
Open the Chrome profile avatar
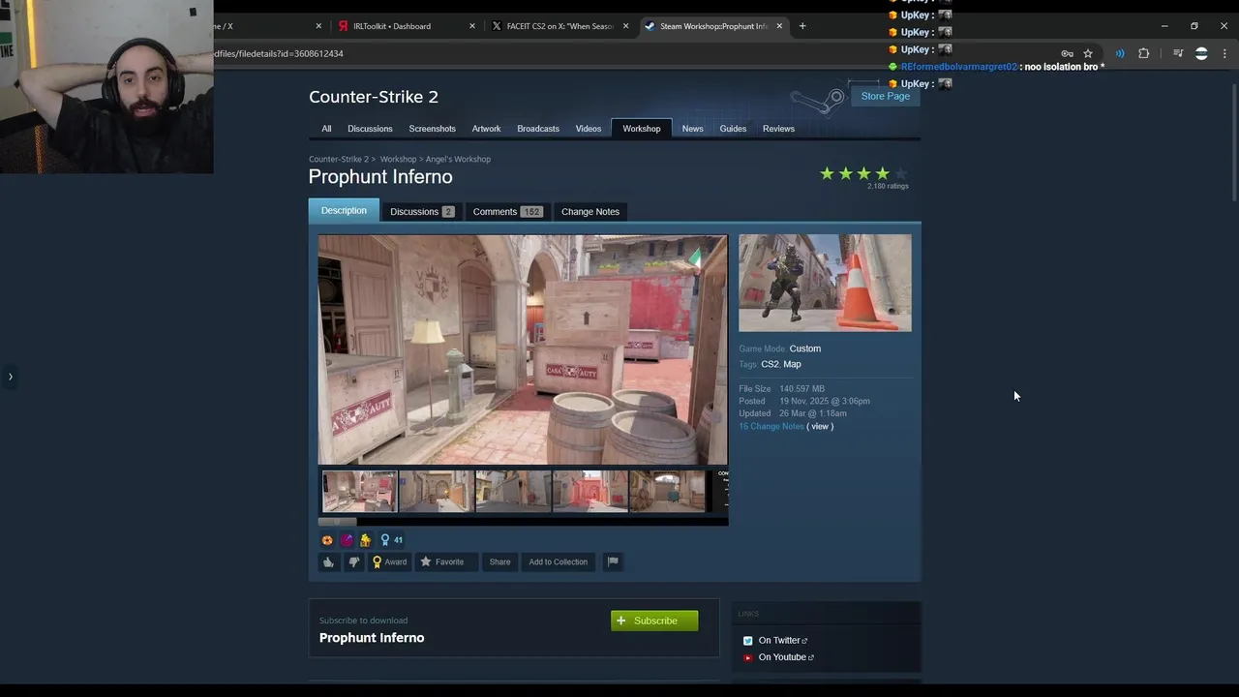point(1201,53)
